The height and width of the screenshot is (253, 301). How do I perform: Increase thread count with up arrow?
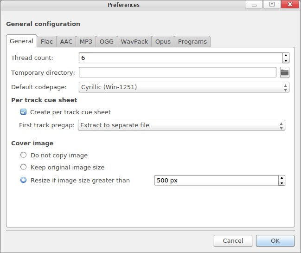point(286,55)
